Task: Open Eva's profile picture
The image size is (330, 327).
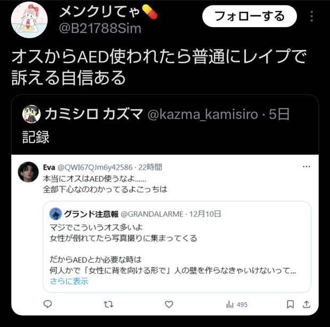Action: point(28,172)
